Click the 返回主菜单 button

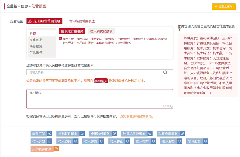point(224,7)
